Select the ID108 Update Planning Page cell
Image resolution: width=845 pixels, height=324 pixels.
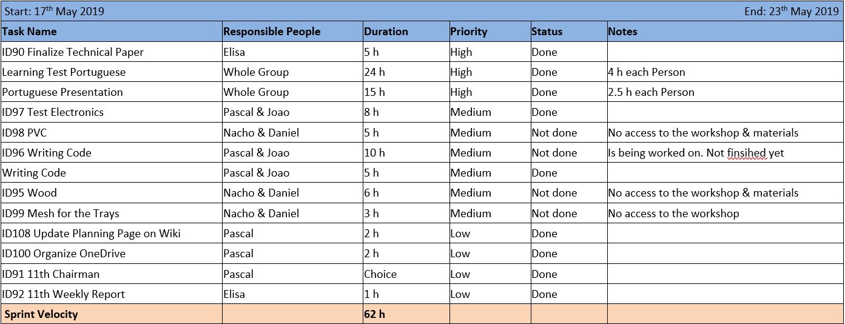pyautogui.click(x=91, y=234)
